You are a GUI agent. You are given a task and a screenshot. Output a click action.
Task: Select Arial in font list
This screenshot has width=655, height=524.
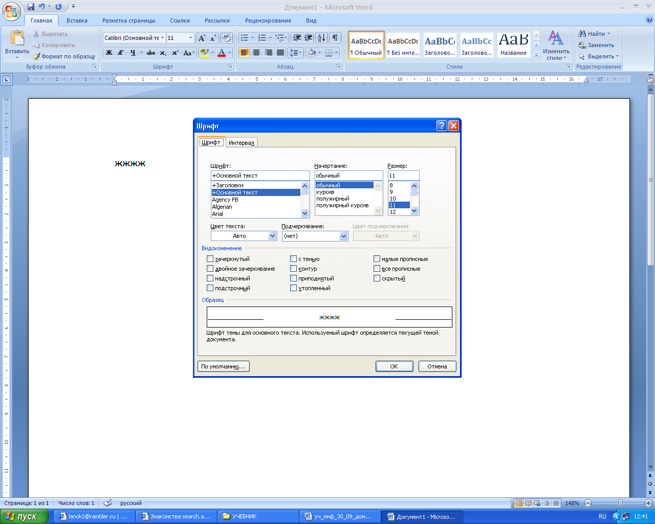pos(256,214)
